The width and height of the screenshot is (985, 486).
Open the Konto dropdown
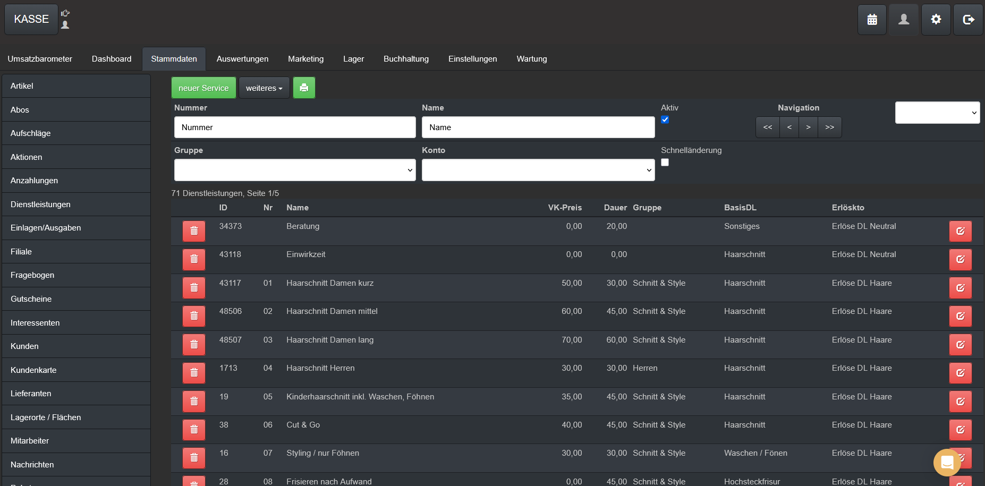[538, 170]
